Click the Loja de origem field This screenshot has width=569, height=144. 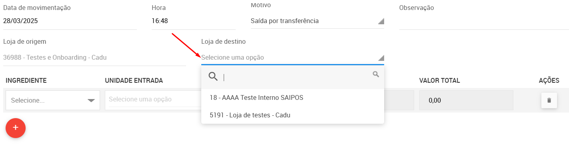(x=94, y=57)
